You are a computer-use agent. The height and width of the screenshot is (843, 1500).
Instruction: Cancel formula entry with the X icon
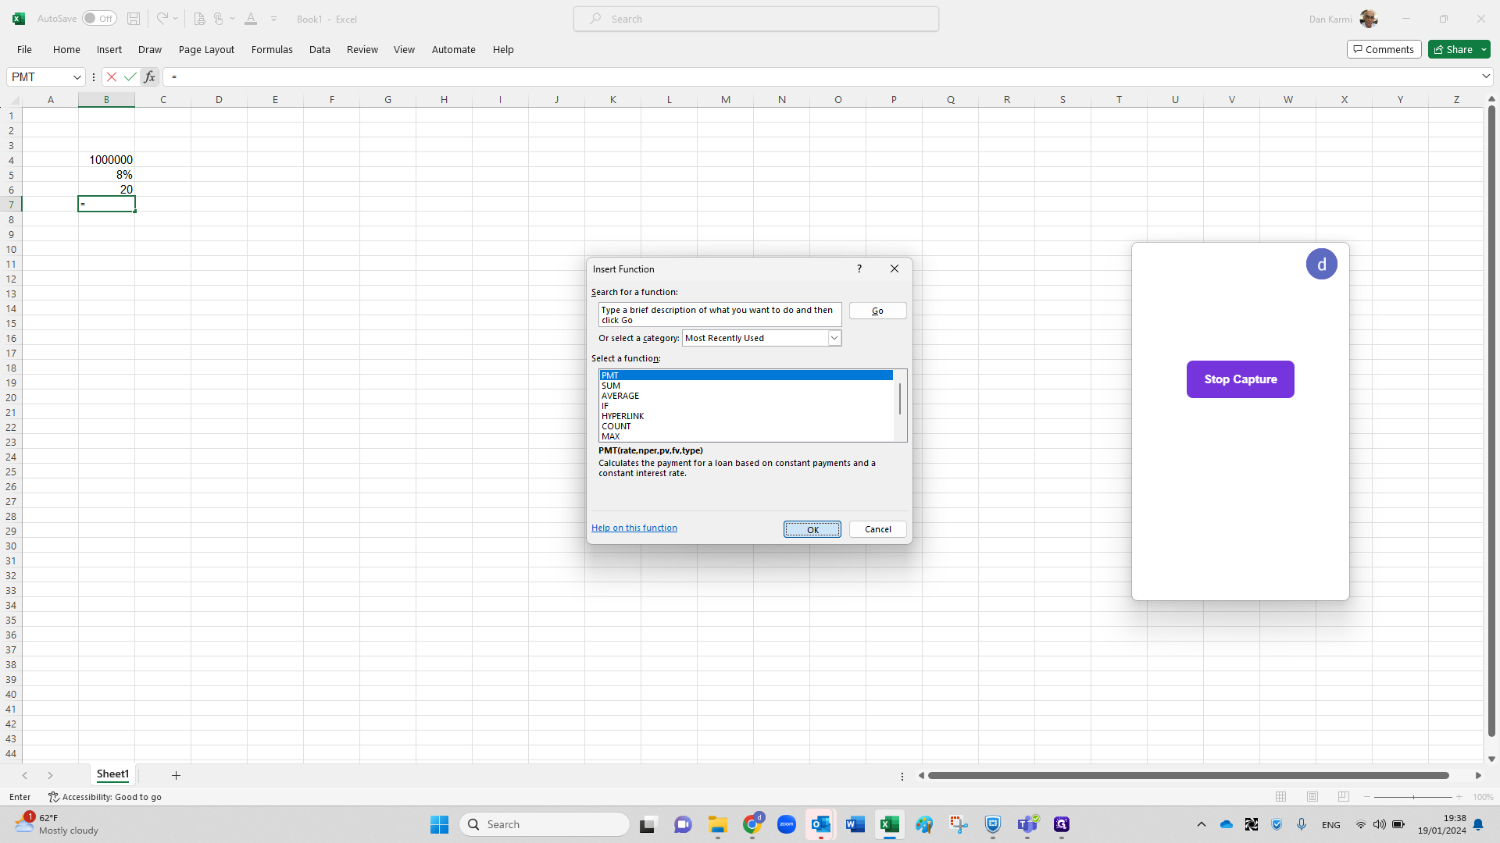[112, 76]
